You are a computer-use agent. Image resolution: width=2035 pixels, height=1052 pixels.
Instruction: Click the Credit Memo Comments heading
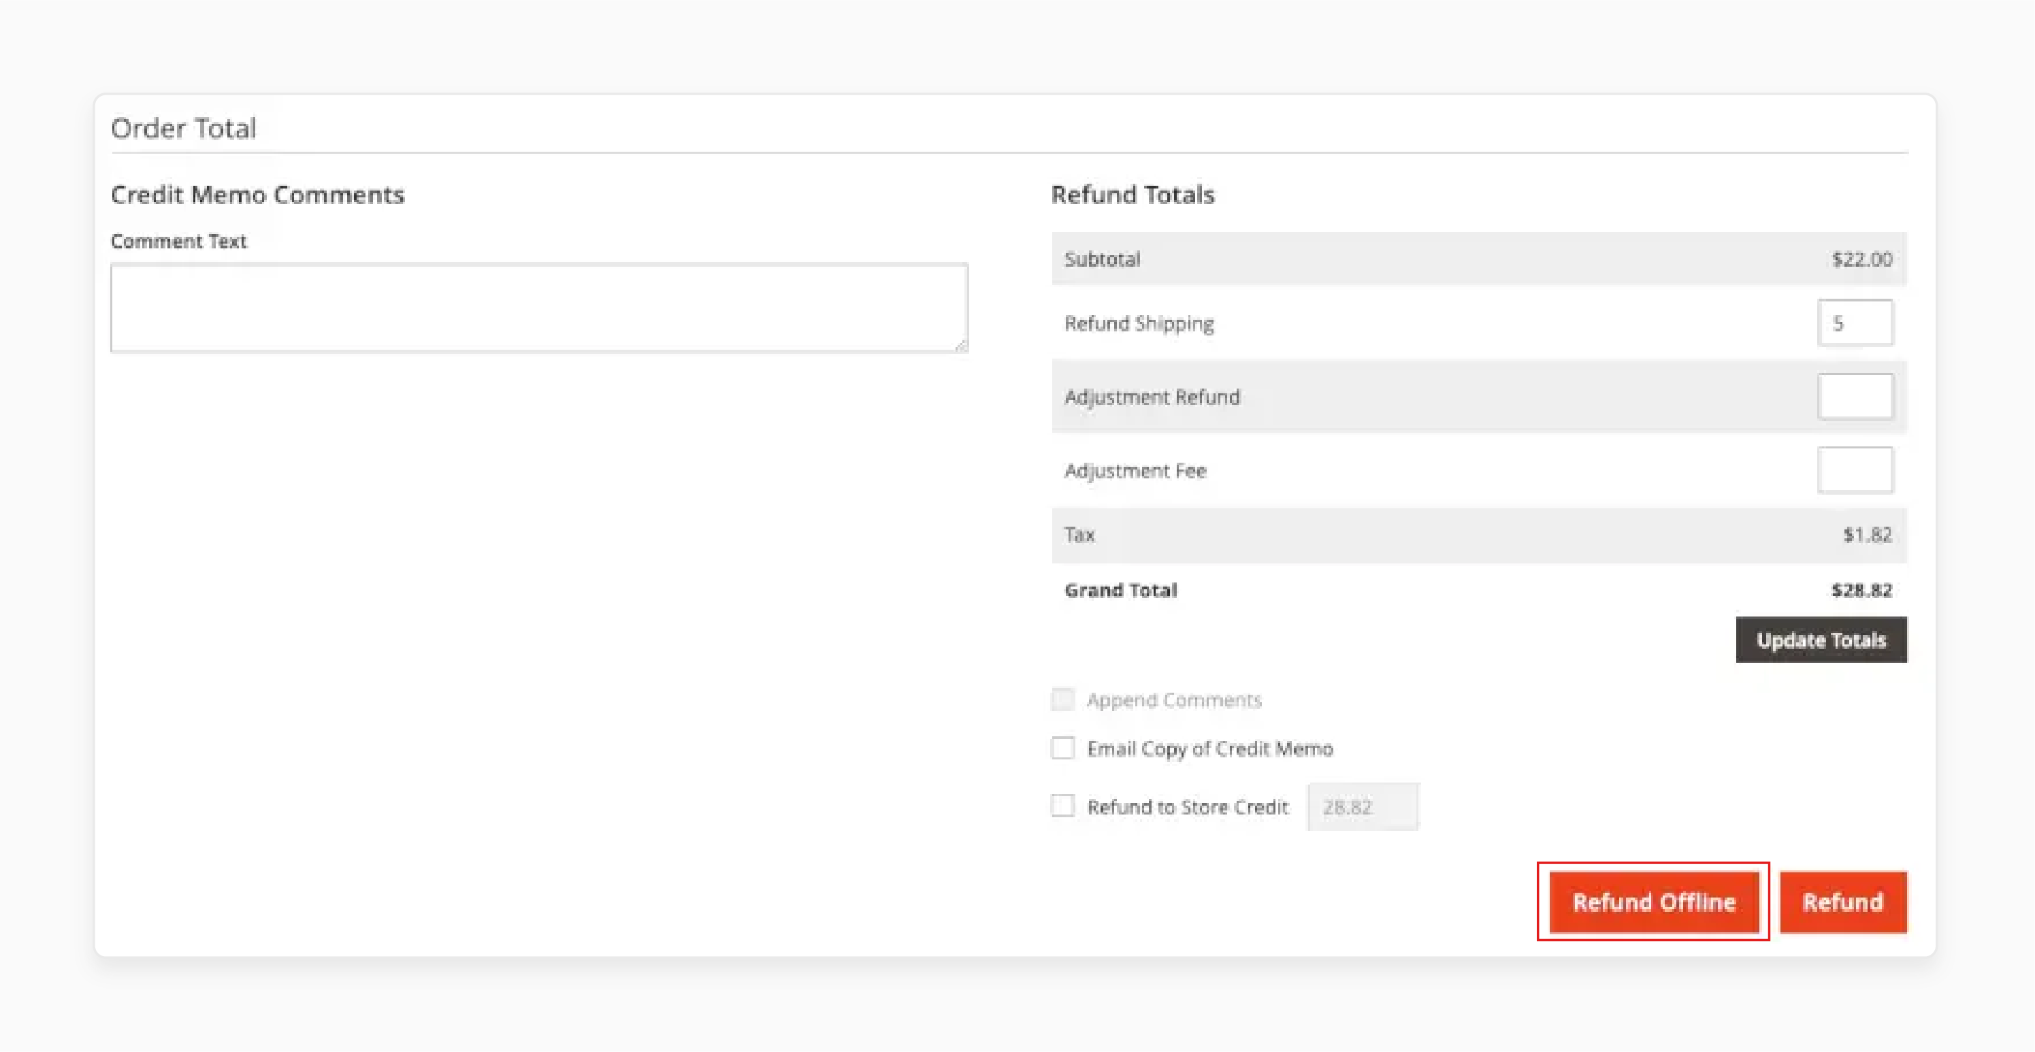[257, 195]
